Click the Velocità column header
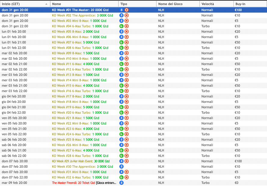This screenshot has width=267, height=186. coord(216,4)
